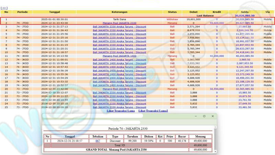Click the scroll down arrow in popup
275x155 pixels.
pos(216,151)
